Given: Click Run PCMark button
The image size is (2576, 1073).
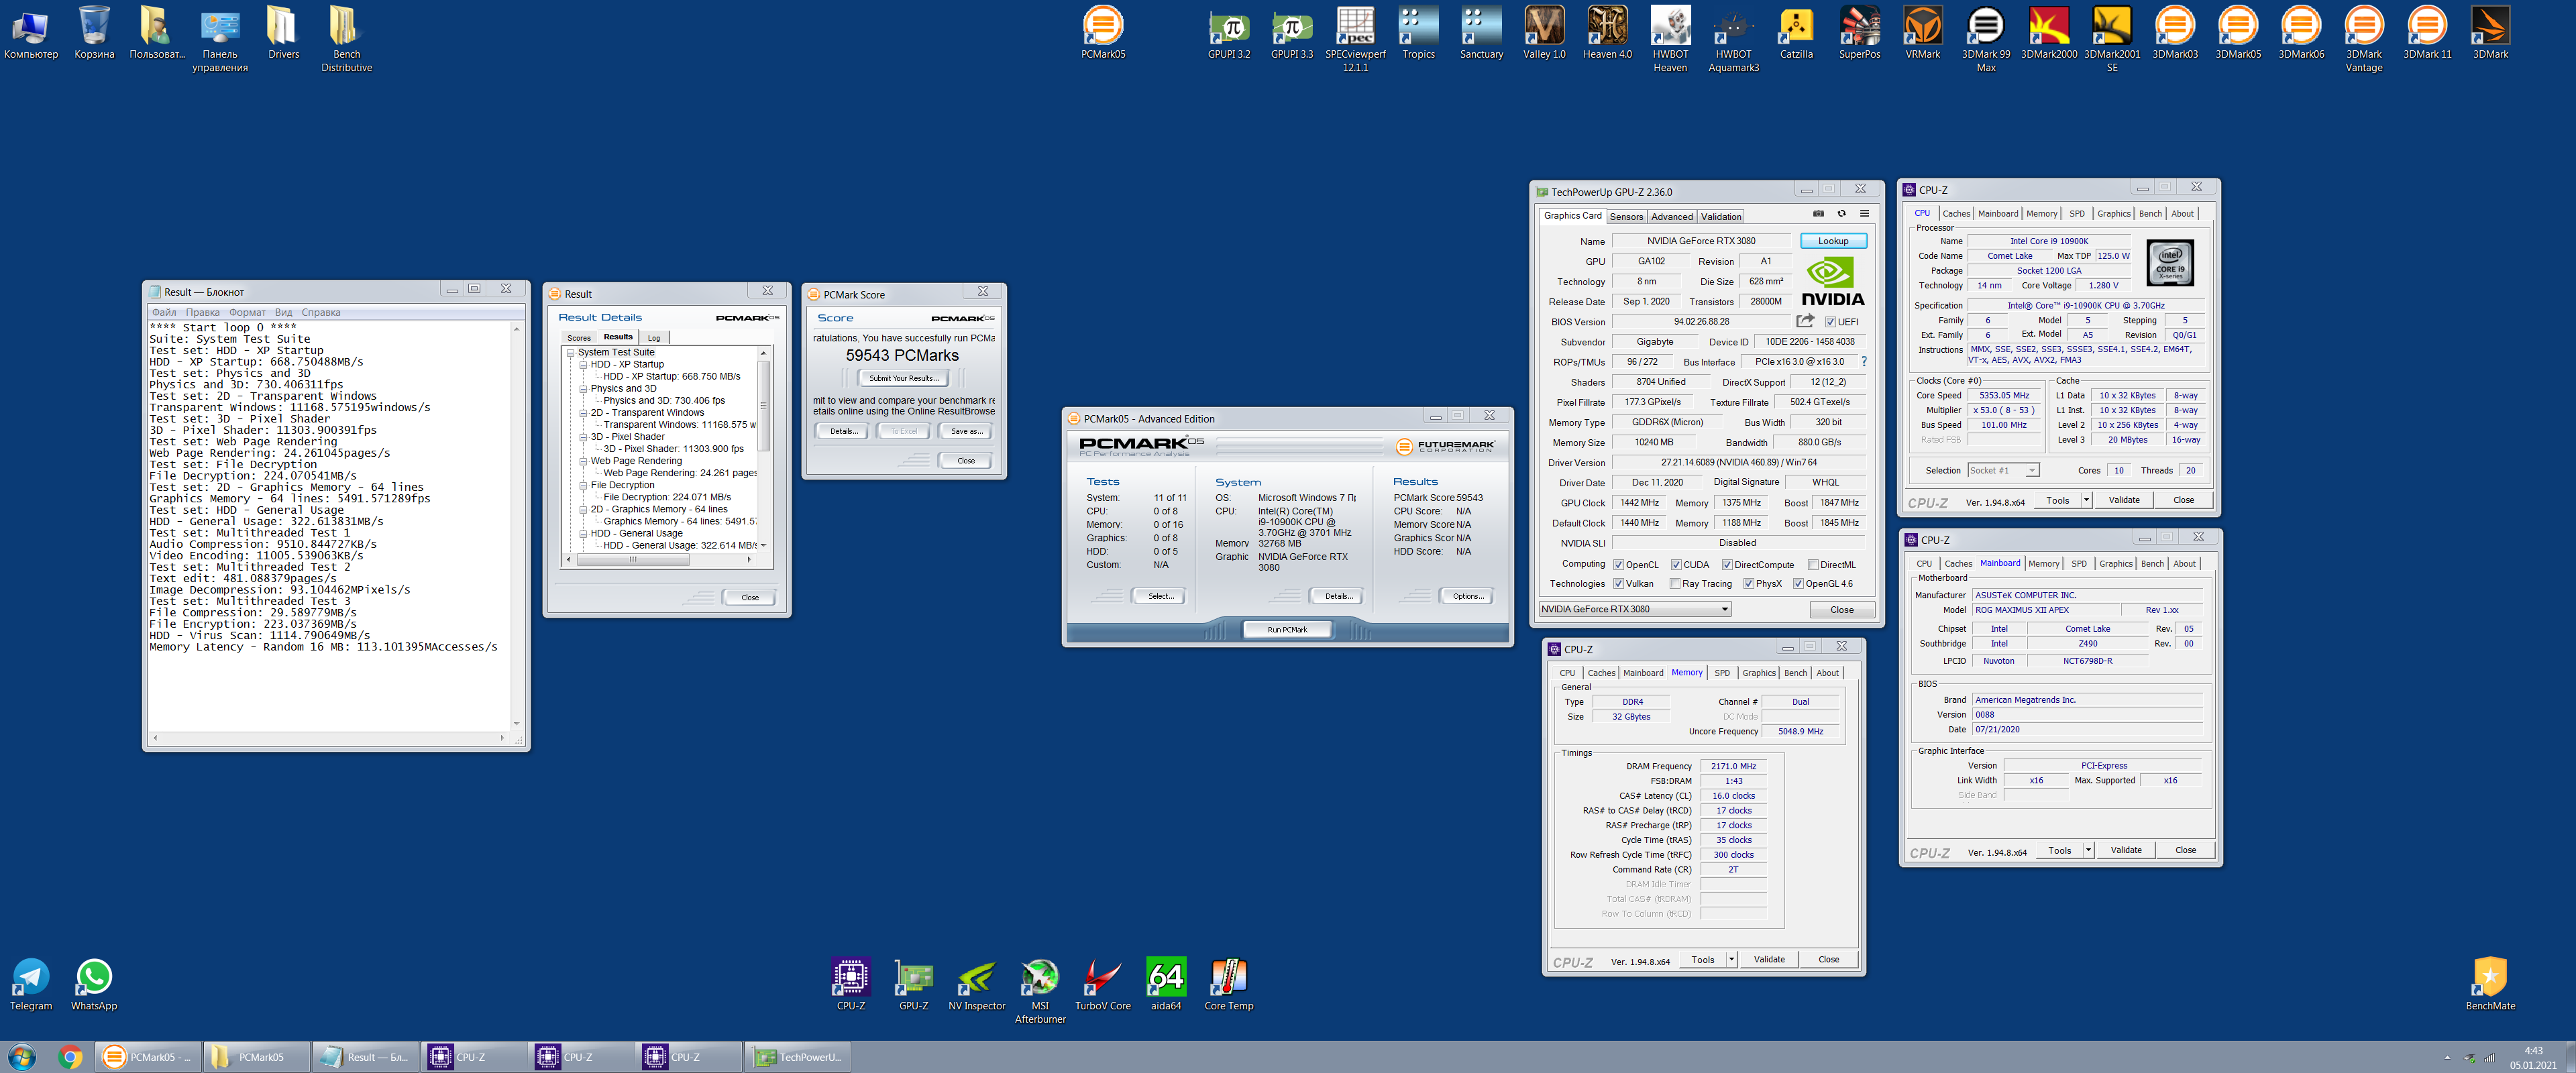Looking at the screenshot, I should point(1287,629).
